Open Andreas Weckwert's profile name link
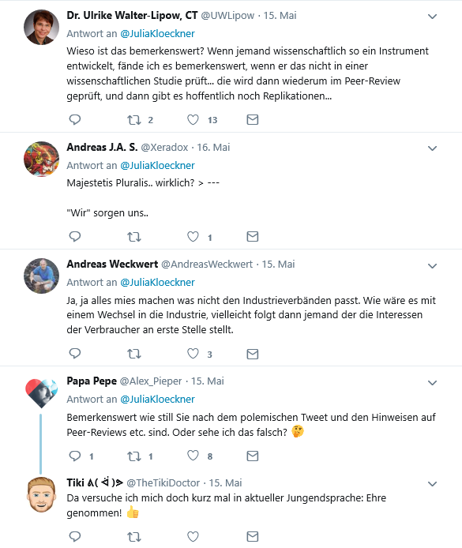The image size is (462, 548). [112, 264]
